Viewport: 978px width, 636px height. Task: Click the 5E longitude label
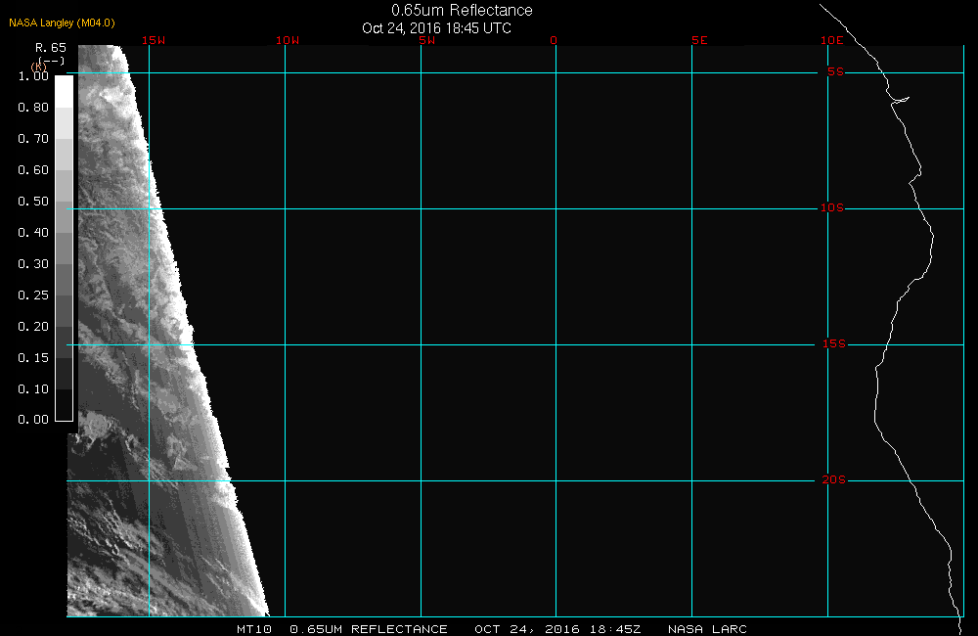[x=698, y=40]
